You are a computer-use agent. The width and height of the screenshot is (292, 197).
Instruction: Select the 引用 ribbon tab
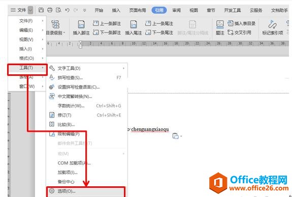(159, 10)
